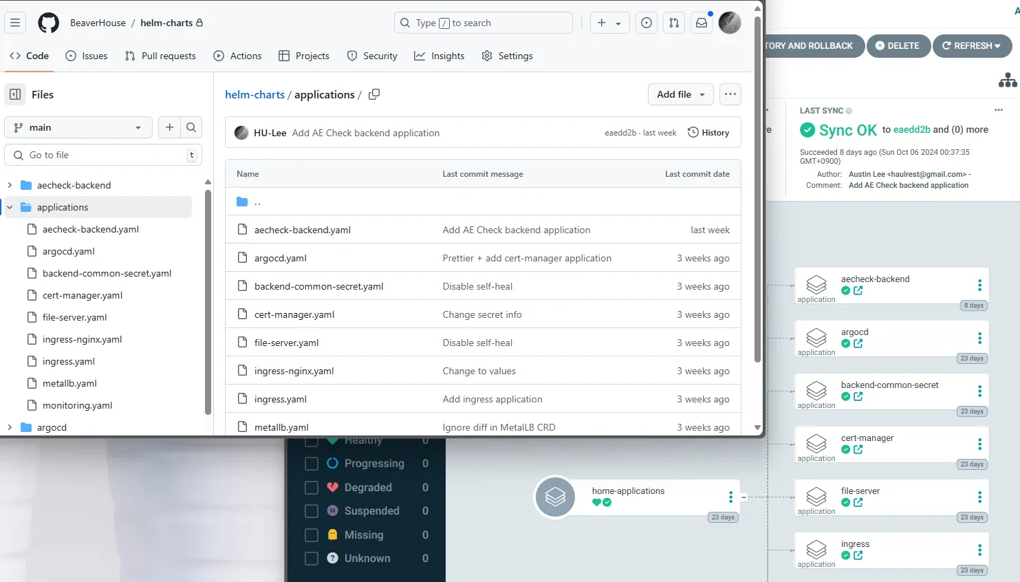Check the Progressing status filter
The image size is (1020, 582).
(310, 463)
